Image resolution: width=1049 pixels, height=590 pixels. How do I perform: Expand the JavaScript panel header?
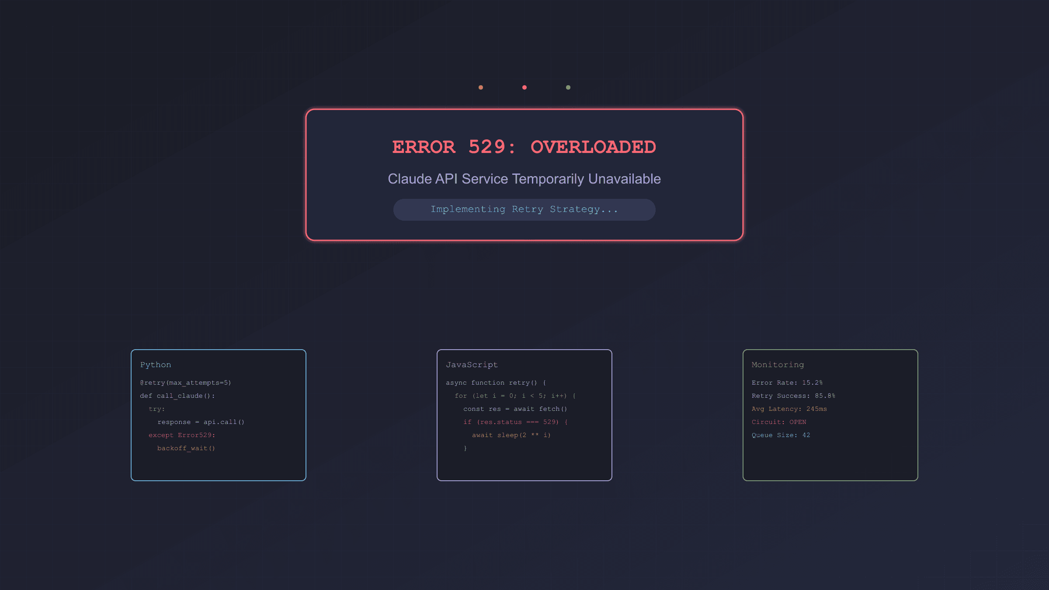(x=472, y=364)
